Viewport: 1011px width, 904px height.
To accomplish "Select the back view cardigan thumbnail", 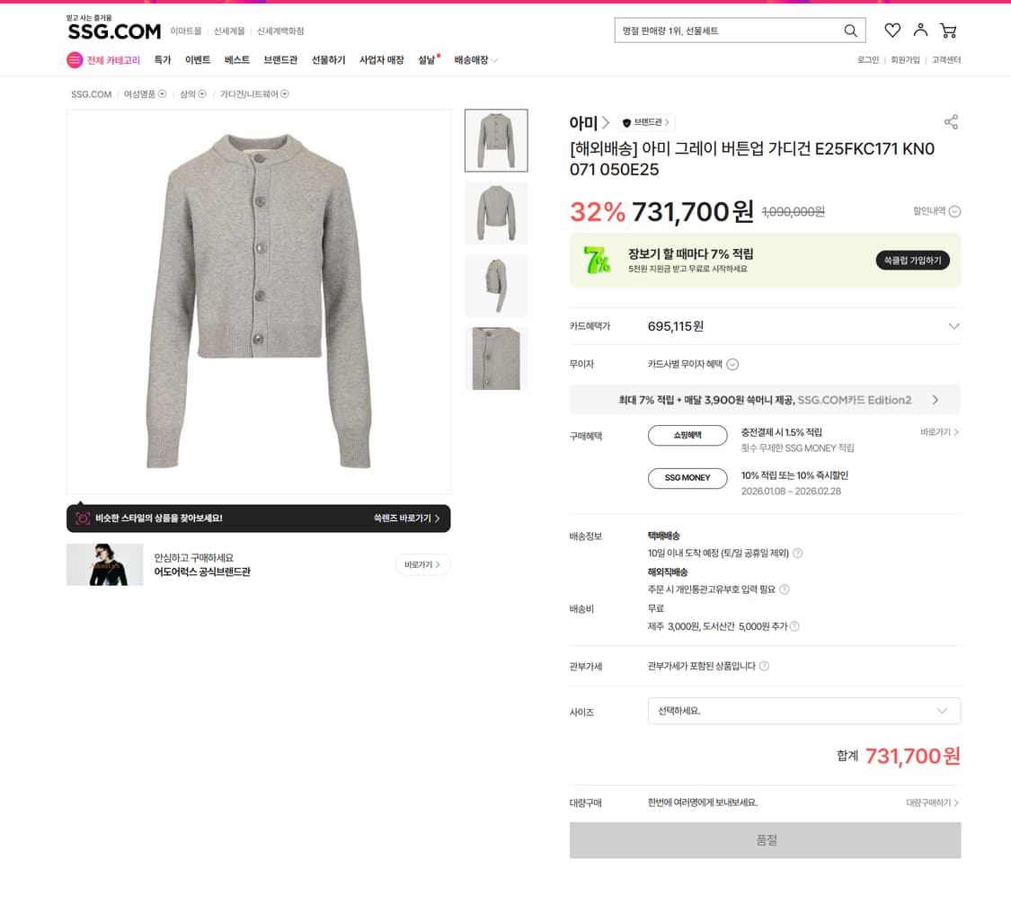I will pos(496,213).
